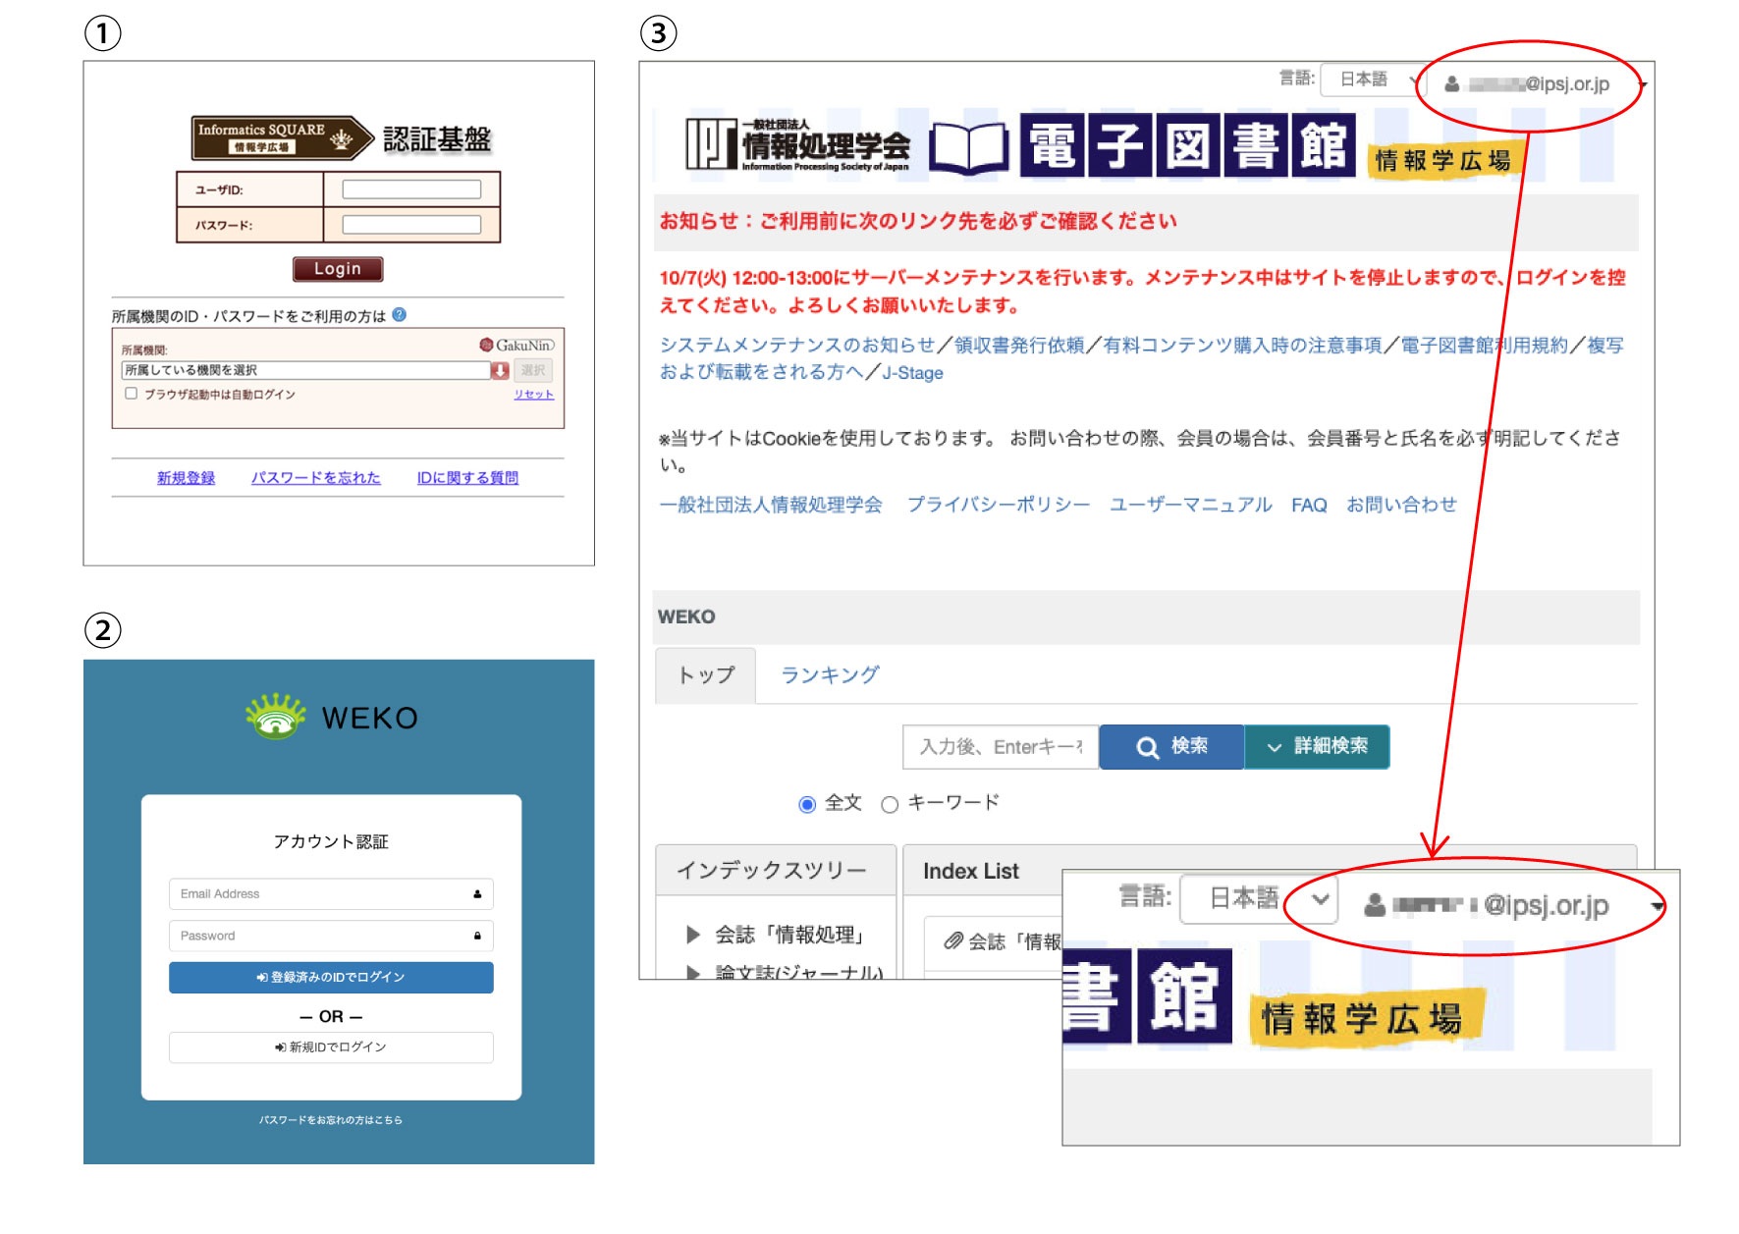Select the キーワード keyword radio button

[x=890, y=805]
